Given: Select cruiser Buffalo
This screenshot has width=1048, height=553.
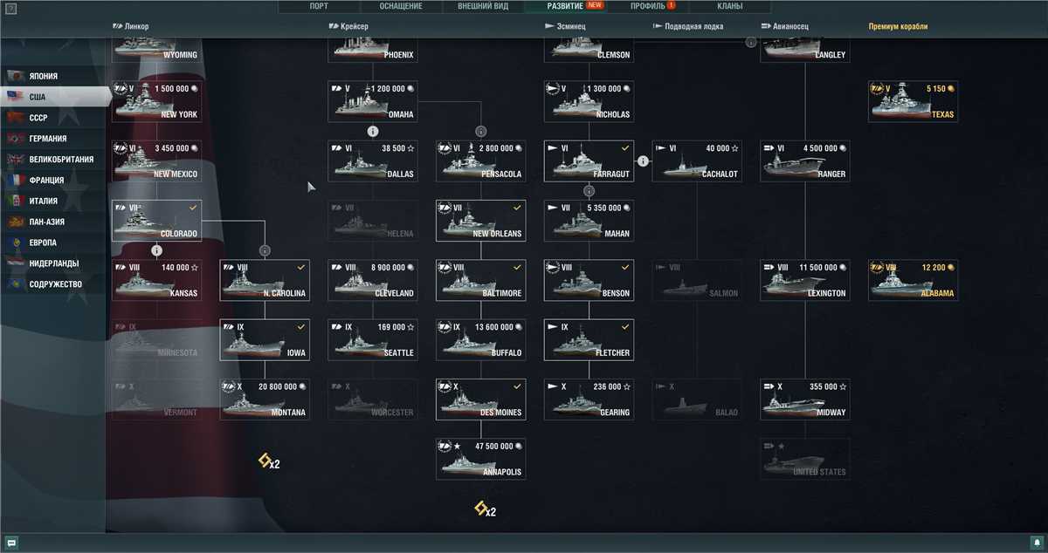Looking at the screenshot, I should (x=481, y=339).
